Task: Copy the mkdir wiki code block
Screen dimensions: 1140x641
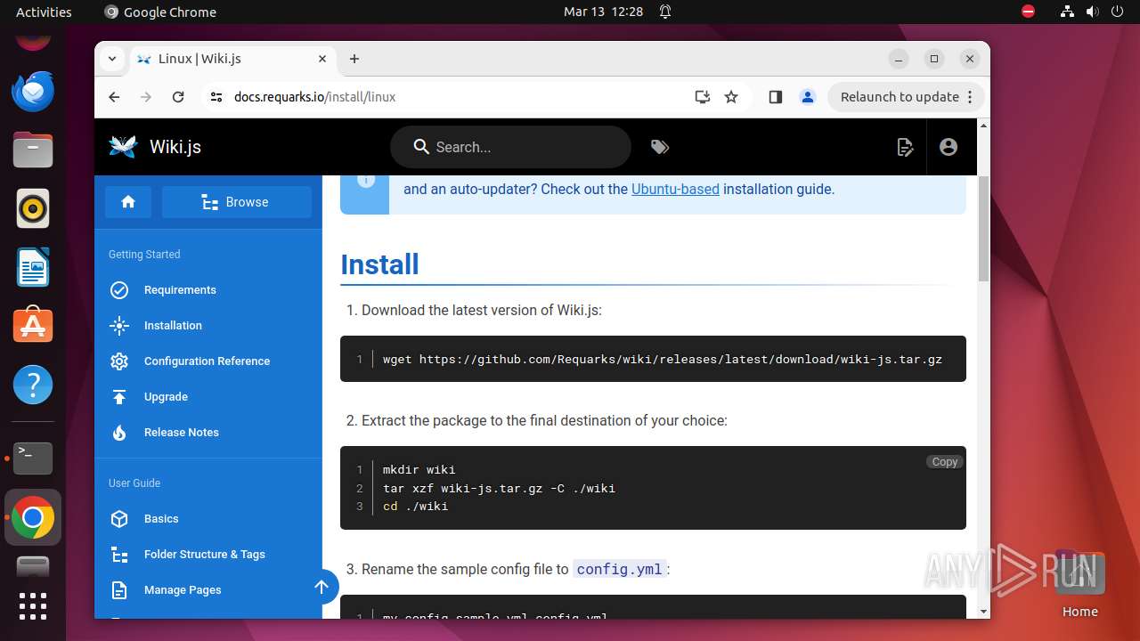Action: click(x=945, y=462)
